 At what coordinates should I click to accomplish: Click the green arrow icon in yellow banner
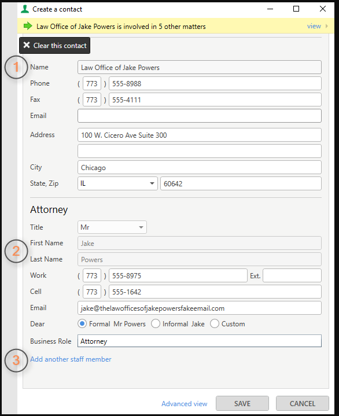(x=28, y=26)
